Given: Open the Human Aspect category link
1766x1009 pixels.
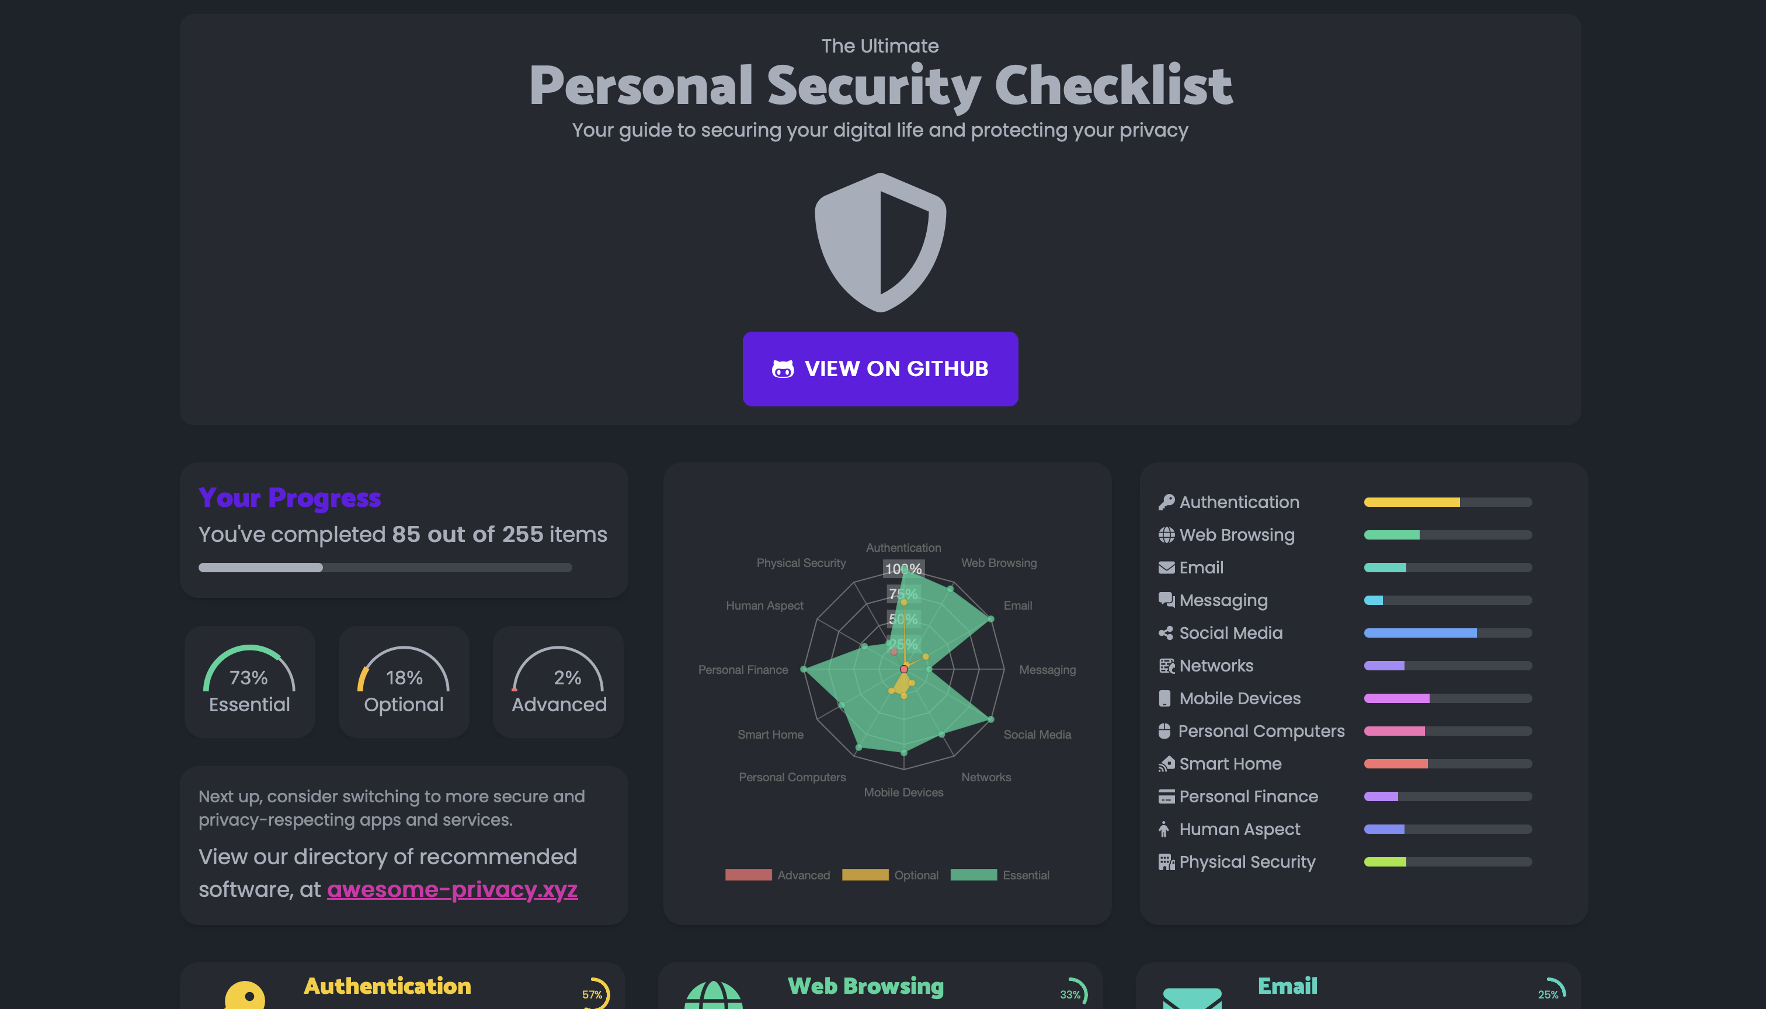Looking at the screenshot, I should tap(1239, 830).
